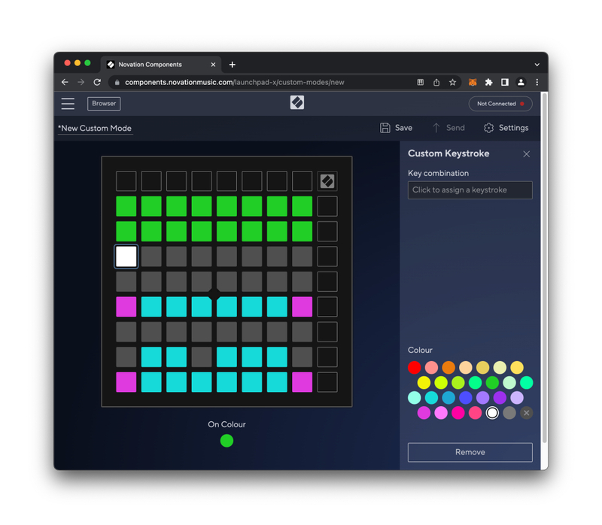
Task: Click the Novation logo pad on grid
Action: click(x=327, y=181)
